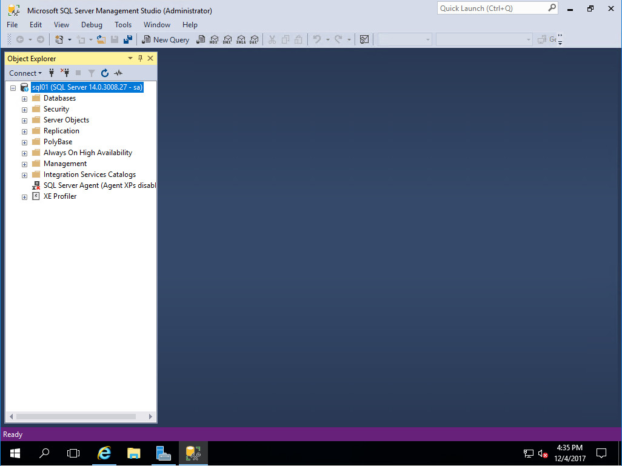Click the Connect Object Explorer plug icon
Image resolution: width=622 pixels, height=466 pixels.
(x=52, y=73)
